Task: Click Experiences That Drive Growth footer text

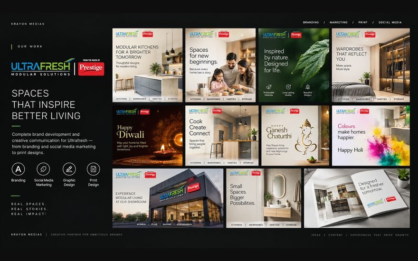Action: tap(380, 235)
